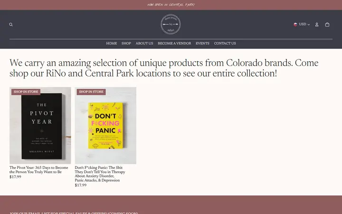Open the ABOUT US menu item
Viewport: 342px width, 214px height.
coord(144,43)
